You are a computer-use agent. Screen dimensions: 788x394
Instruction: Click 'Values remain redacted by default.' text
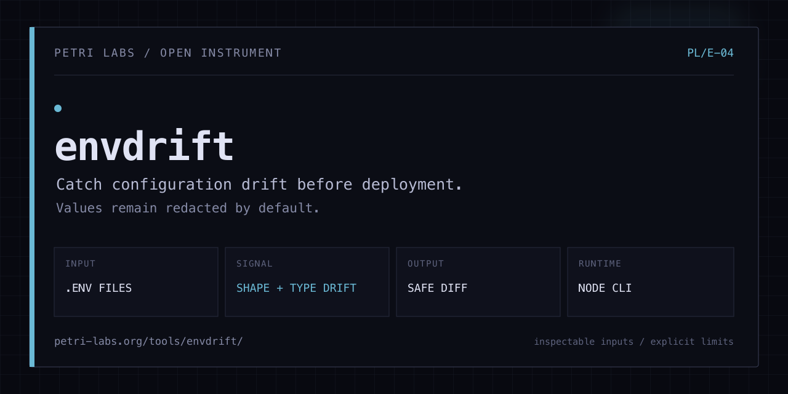click(188, 208)
